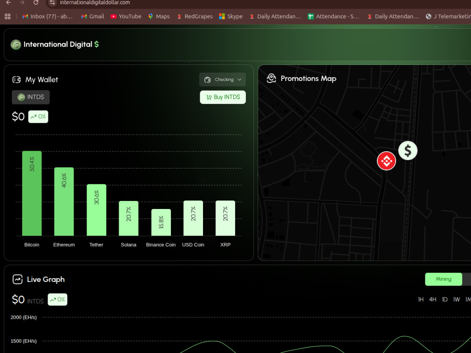The width and height of the screenshot is (471, 353).
Task: Open the Skype bookmark
Action: [x=231, y=16]
